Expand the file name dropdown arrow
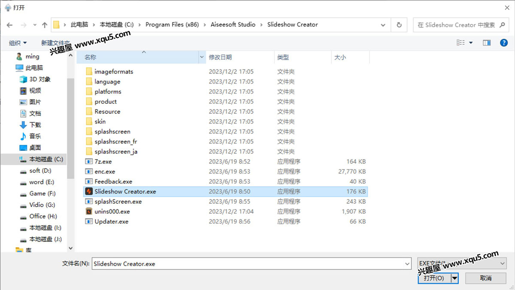The width and height of the screenshot is (515, 290). [x=407, y=264]
